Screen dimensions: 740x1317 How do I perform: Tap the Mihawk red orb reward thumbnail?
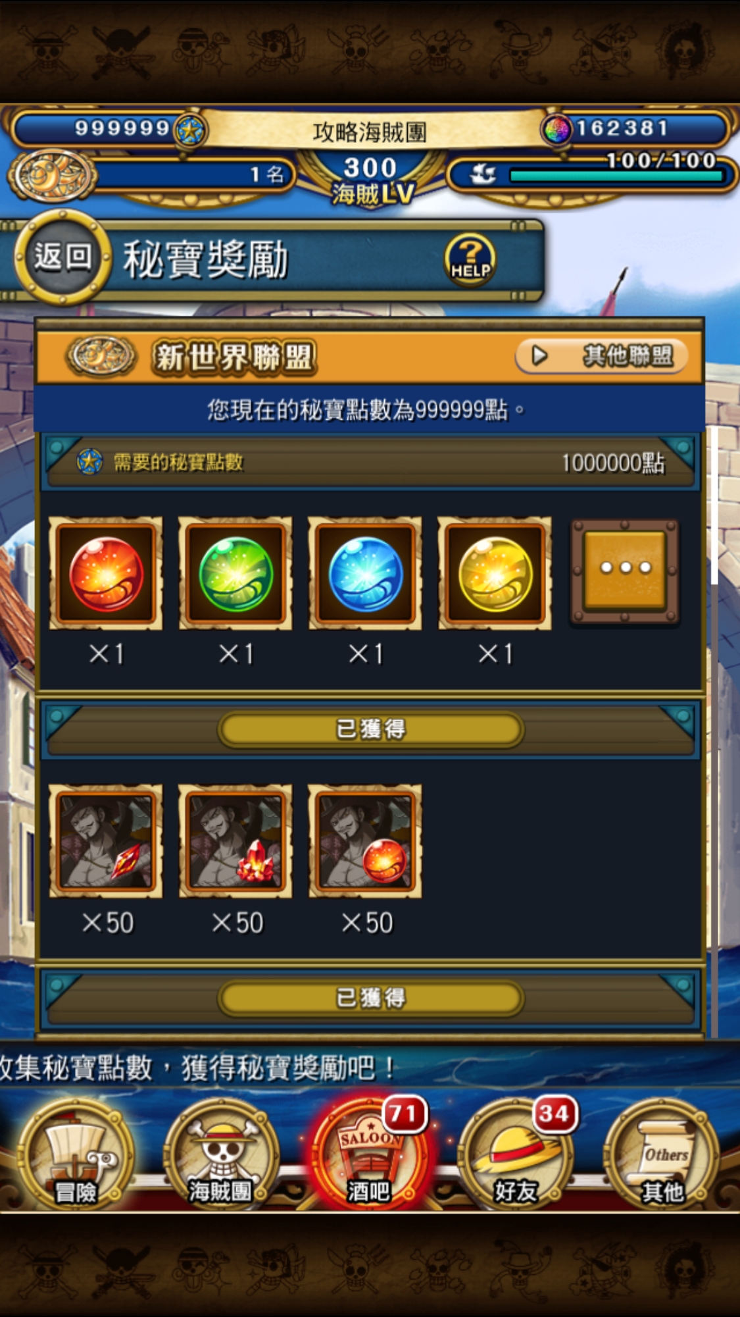[x=365, y=841]
